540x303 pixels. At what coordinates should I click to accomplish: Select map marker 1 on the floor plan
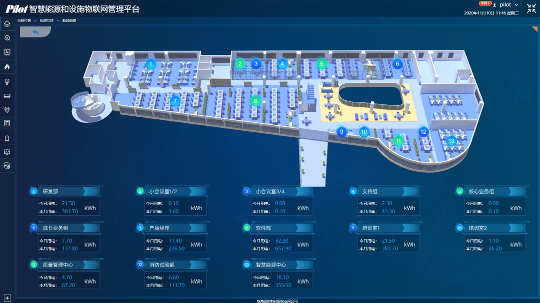150,63
